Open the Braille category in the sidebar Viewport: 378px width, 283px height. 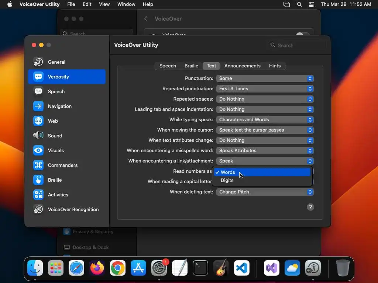[x=67, y=180]
